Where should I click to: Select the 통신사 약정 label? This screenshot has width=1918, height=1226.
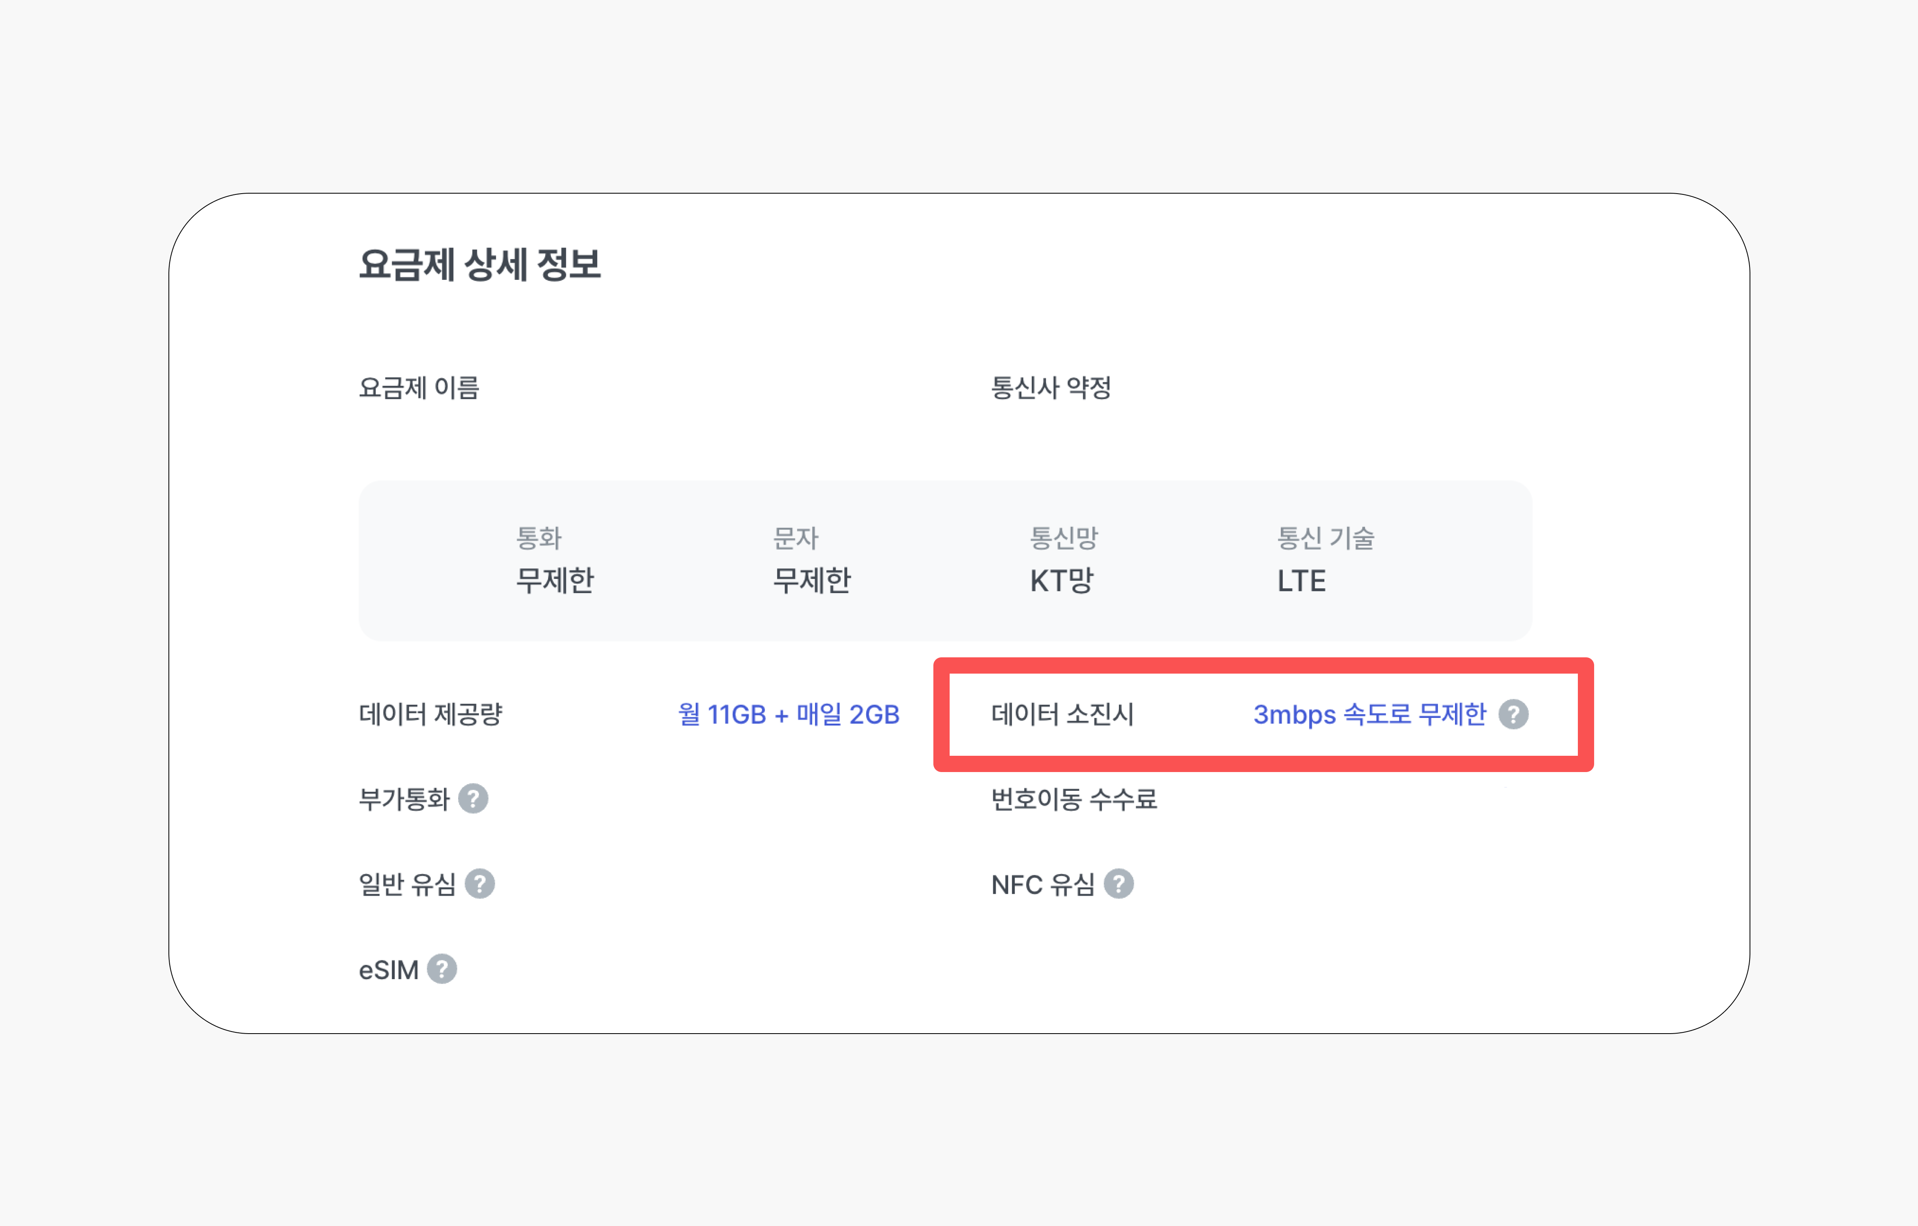pos(1051,388)
